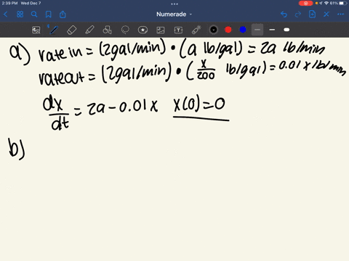This screenshot has width=349, height=261.
Task: Bookmark the current page
Action: click(x=49, y=14)
